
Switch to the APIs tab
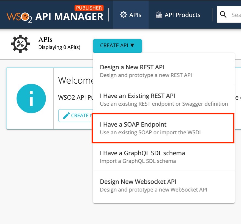click(x=131, y=15)
